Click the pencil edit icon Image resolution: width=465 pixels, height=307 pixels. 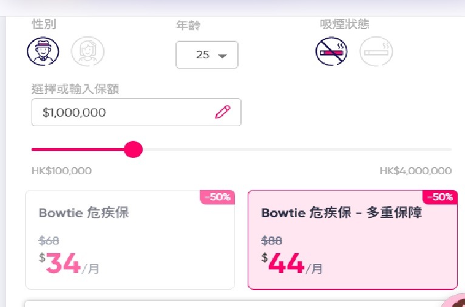pyautogui.click(x=223, y=112)
